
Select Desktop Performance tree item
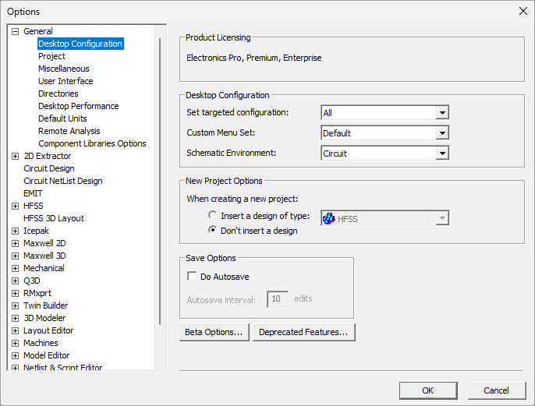coord(79,106)
